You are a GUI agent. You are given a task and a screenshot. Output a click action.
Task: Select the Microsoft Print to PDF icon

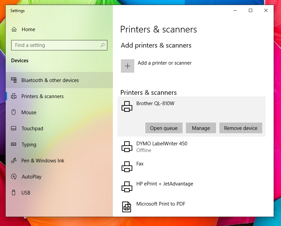coord(127,207)
